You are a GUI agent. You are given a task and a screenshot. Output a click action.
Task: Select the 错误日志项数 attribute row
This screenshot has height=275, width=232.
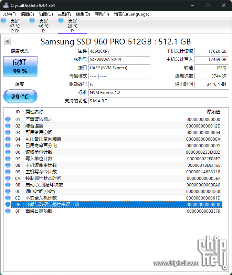pyautogui.click(x=113, y=211)
